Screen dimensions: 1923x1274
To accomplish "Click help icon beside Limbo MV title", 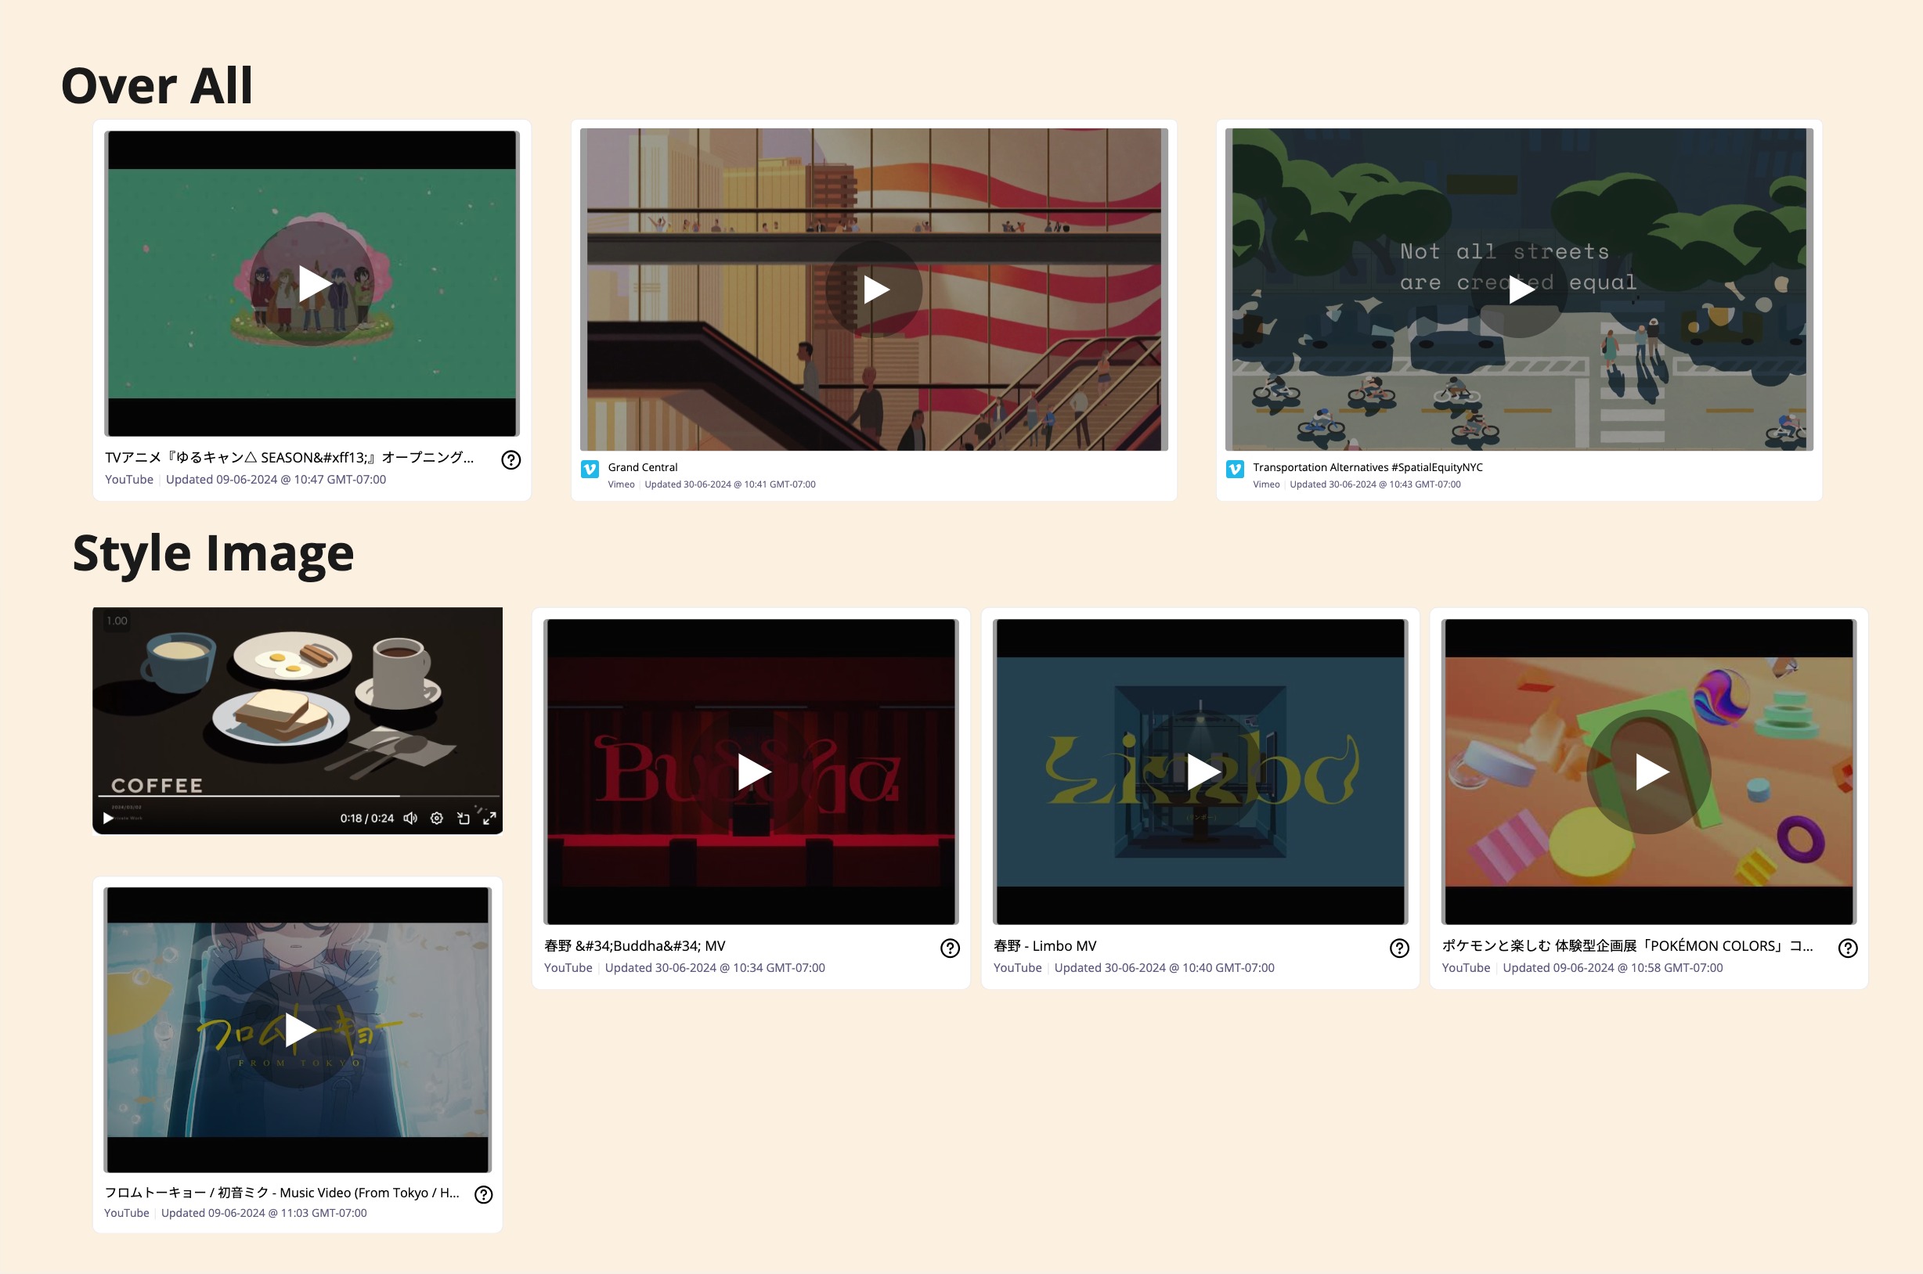I will point(1398,948).
